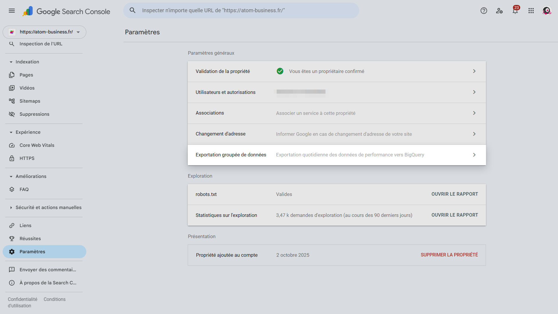Screen dimensions: 558x314
Task: Open the robots.txt report
Action: 455,194
